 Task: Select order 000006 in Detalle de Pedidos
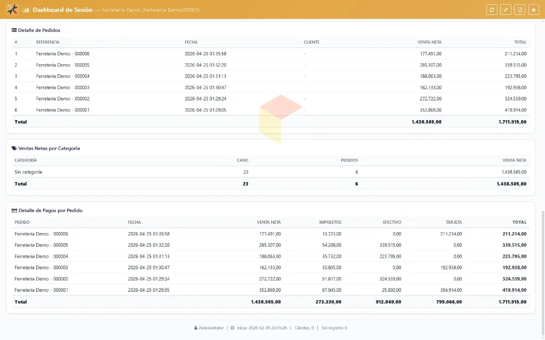[x=270, y=54]
